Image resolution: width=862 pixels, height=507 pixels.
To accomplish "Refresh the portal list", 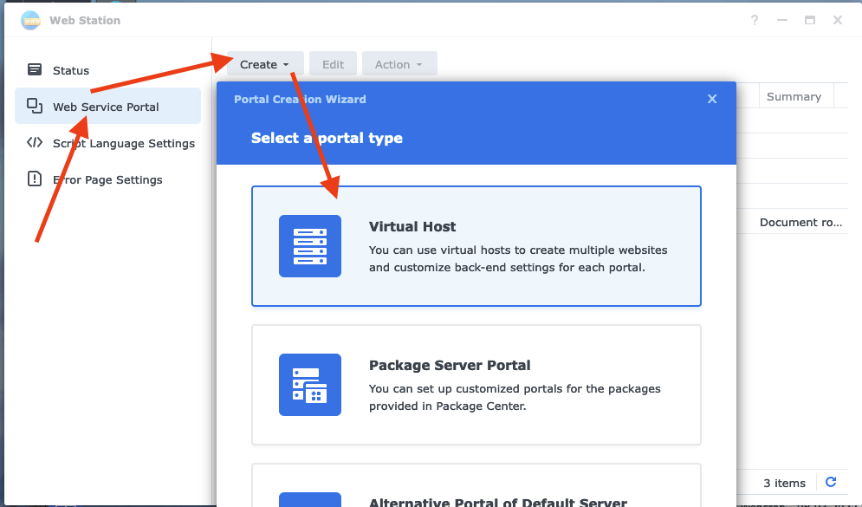I will tap(830, 482).
